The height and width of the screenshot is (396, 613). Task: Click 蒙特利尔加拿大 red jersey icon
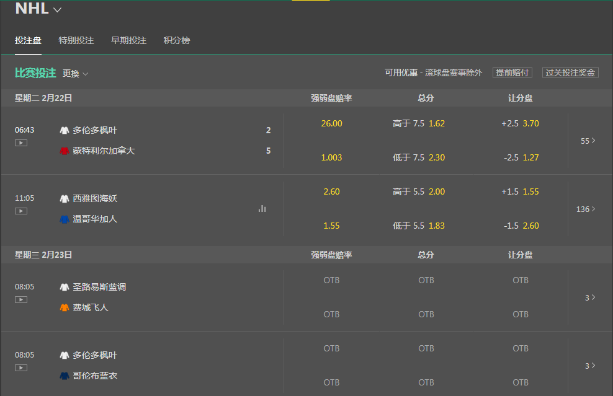click(65, 151)
